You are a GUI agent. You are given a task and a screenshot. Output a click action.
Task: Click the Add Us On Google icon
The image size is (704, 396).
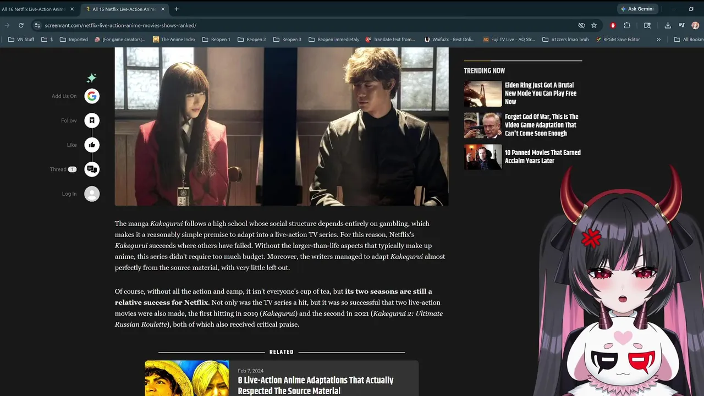(92, 96)
